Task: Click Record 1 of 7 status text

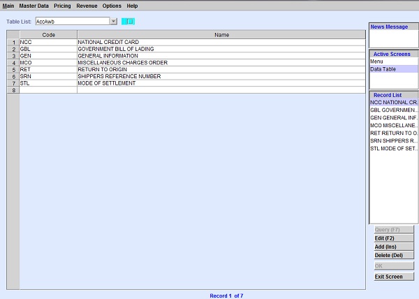Action: 226,296
